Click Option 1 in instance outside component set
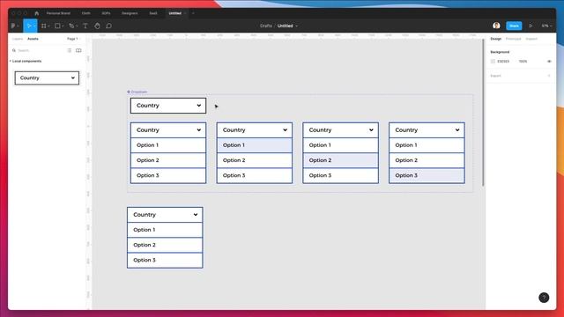 click(x=165, y=230)
